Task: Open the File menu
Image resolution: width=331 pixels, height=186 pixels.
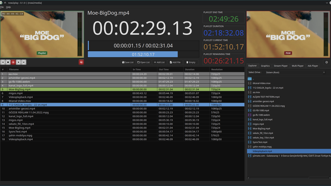Action: (2, 7)
